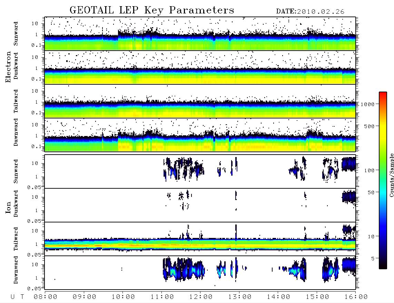394x303 pixels.
Task: Select the "15:00" time tick label
Action: click(x=317, y=297)
